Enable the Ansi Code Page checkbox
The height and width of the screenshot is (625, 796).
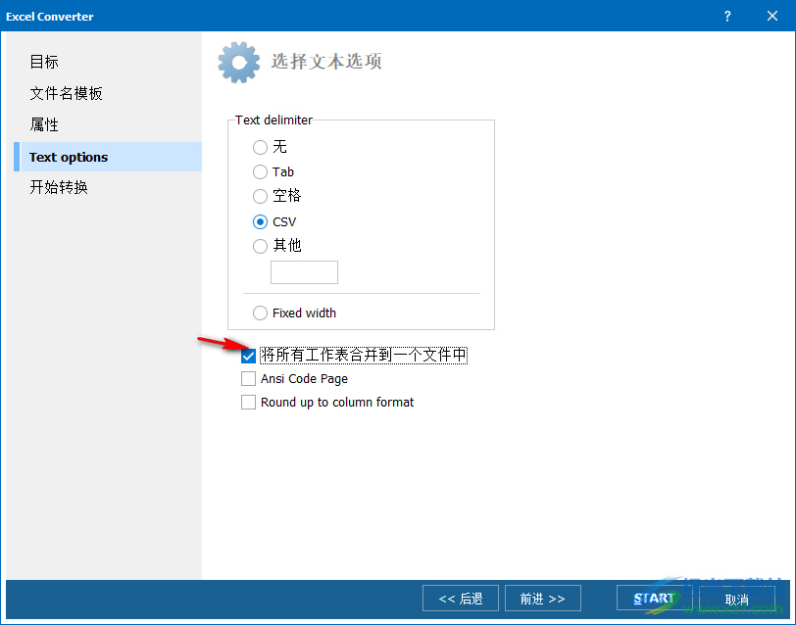point(248,378)
